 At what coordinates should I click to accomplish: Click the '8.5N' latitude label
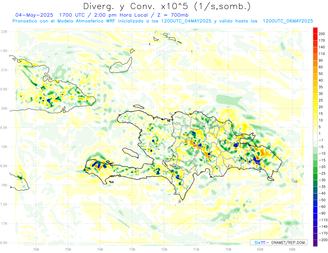(x=4, y=166)
